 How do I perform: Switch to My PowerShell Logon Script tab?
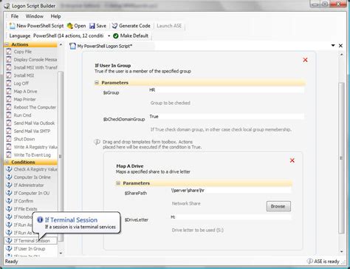[x=105, y=46]
